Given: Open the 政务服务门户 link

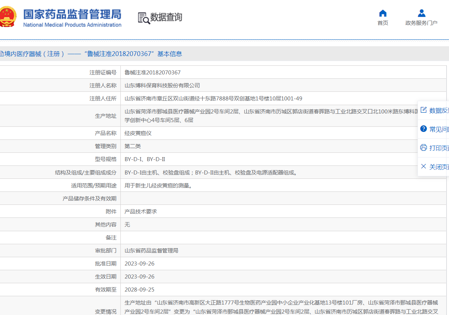Looking at the screenshot, I should pyautogui.click(x=421, y=23).
